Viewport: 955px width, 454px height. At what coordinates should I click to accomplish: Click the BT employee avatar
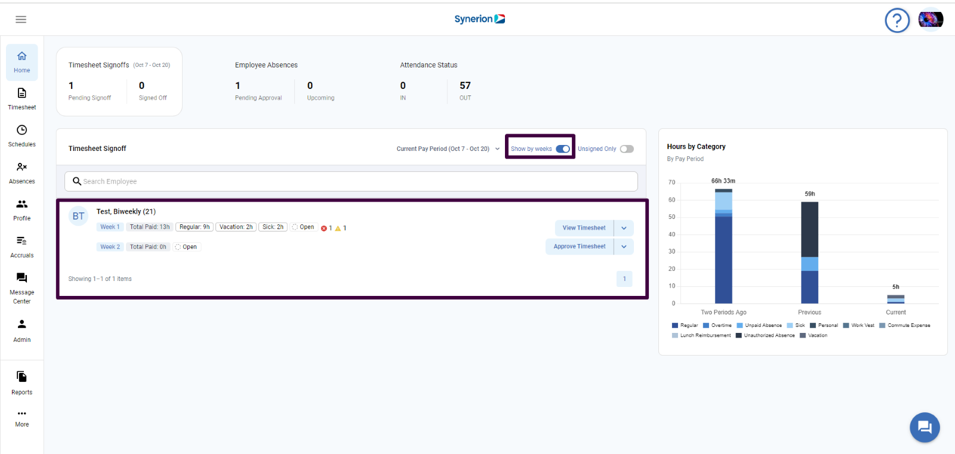pyautogui.click(x=79, y=216)
